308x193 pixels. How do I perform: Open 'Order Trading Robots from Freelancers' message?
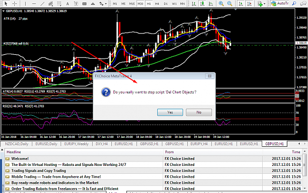tap(153, 189)
